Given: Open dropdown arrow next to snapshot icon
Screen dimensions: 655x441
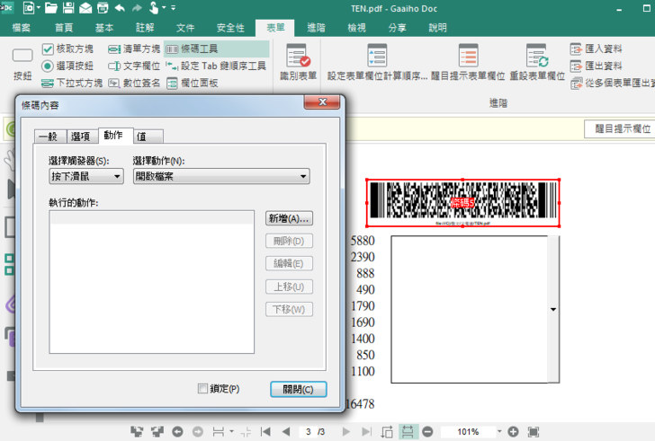Looking at the screenshot, I should [39, 7].
